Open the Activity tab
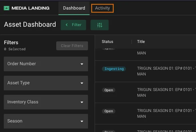The image size is (196, 132). click(x=102, y=8)
